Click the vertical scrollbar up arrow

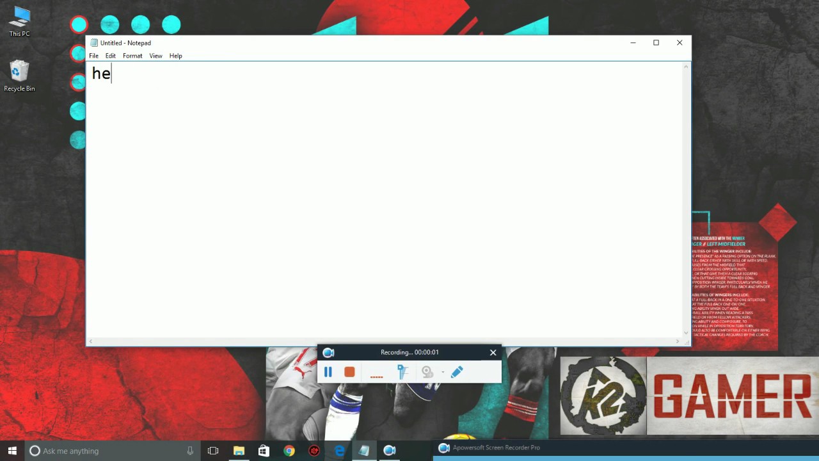pyautogui.click(x=687, y=67)
